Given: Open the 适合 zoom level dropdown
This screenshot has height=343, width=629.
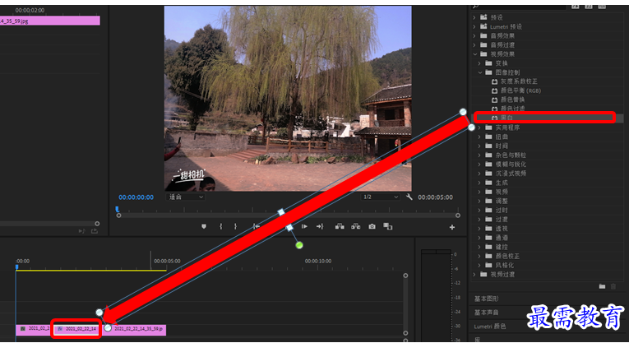Looking at the screenshot, I should tap(186, 197).
